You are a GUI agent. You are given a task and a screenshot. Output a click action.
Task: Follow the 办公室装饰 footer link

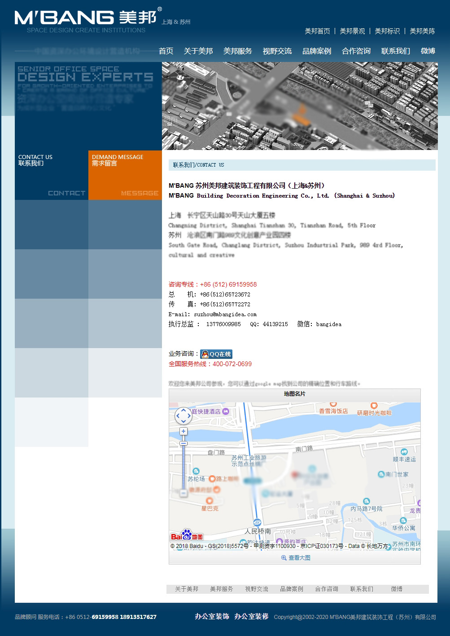tap(212, 617)
